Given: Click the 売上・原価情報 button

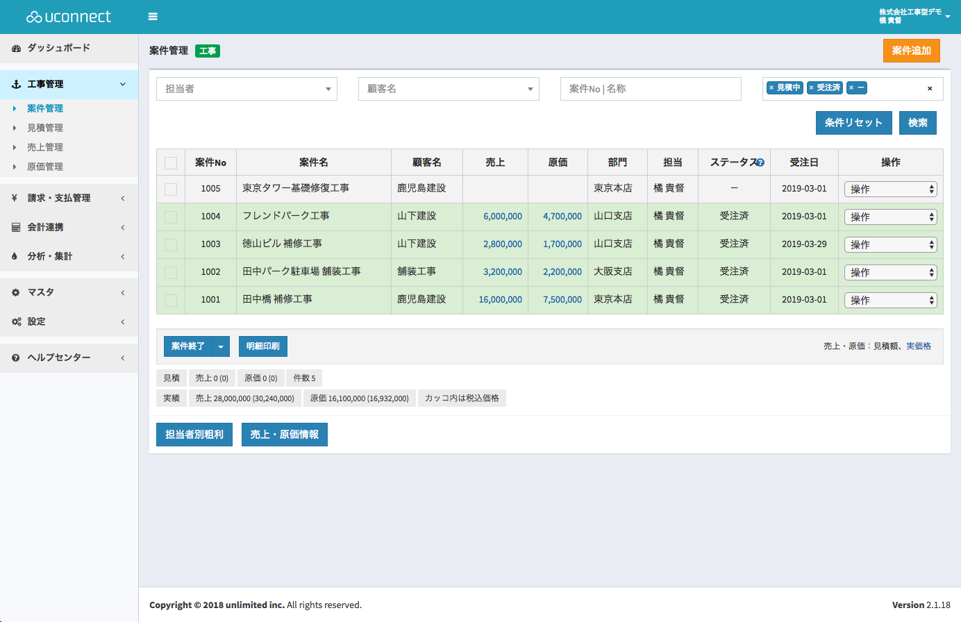Looking at the screenshot, I should tap(285, 435).
